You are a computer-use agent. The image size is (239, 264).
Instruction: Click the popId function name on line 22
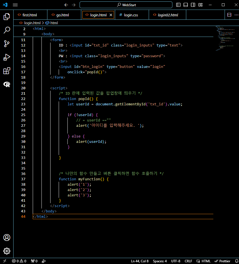pos(84,99)
